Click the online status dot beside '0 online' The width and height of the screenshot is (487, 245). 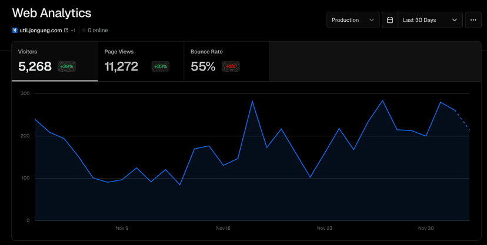click(x=84, y=30)
